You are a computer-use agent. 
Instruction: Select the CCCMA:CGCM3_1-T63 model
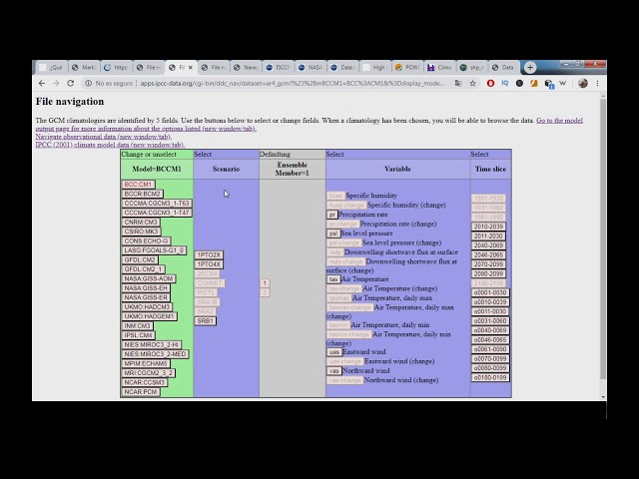(x=157, y=204)
